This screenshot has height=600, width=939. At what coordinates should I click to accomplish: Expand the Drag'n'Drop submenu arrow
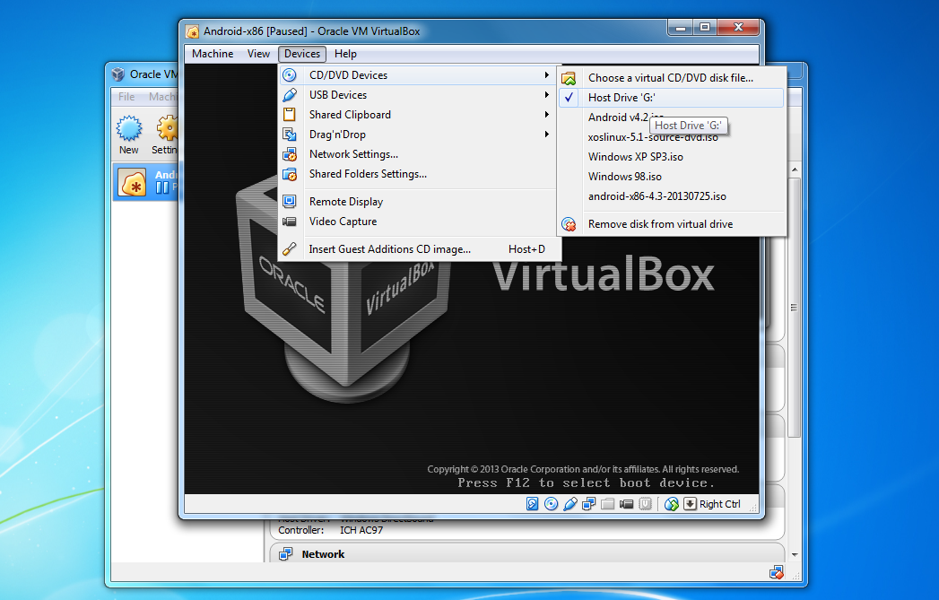coord(547,135)
